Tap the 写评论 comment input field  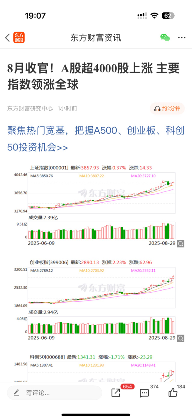[54, 393]
